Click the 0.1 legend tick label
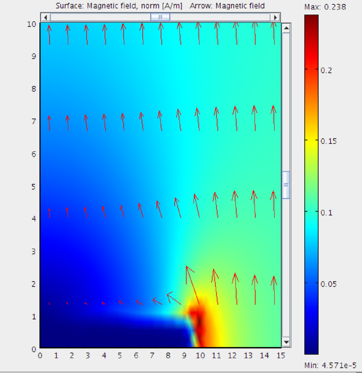 (x=326, y=213)
